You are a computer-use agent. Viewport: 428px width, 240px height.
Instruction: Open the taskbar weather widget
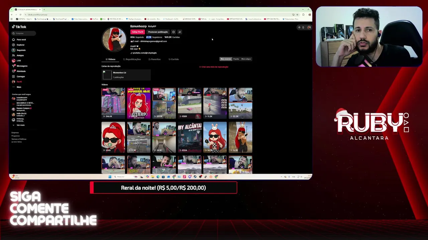[15, 177]
